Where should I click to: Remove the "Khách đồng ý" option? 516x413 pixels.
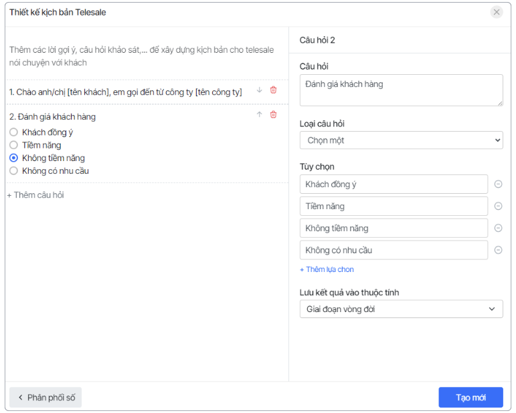[x=498, y=184]
